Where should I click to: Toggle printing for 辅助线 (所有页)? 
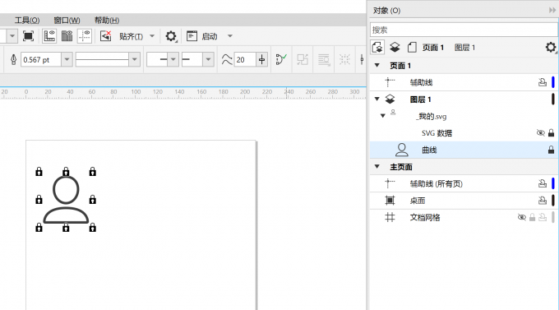[x=543, y=183]
